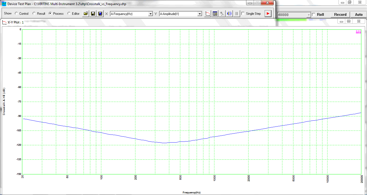Image resolution: width=367 pixels, height=195 pixels.
Task: Save the current test plan
Action: coord(93,14)
